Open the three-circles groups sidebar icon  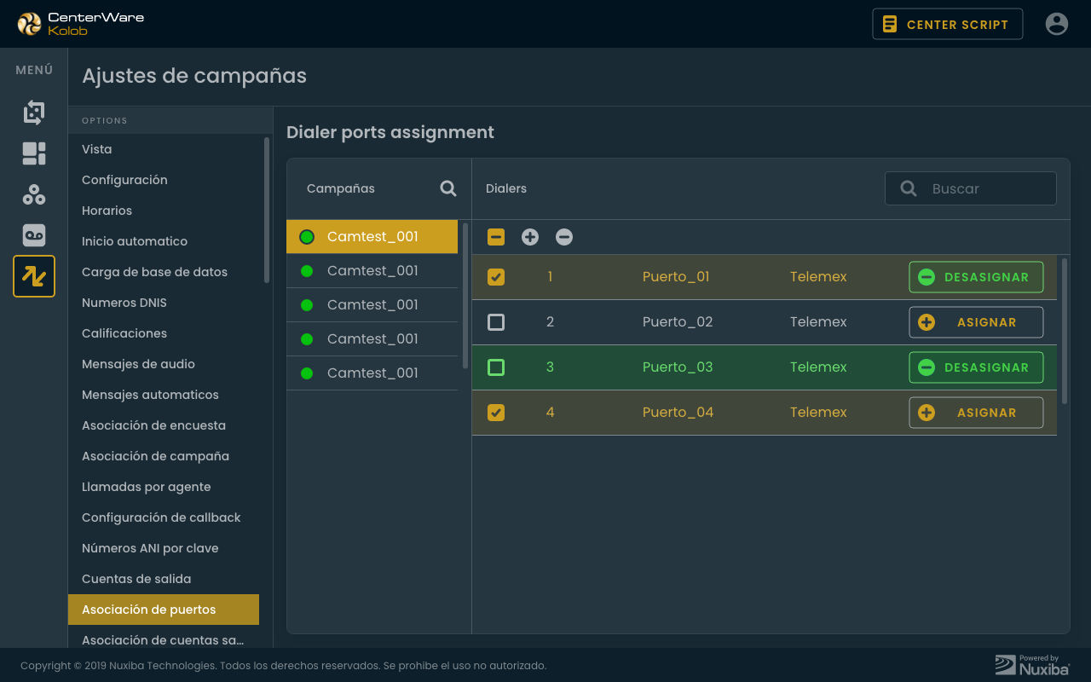pos(34,194)
